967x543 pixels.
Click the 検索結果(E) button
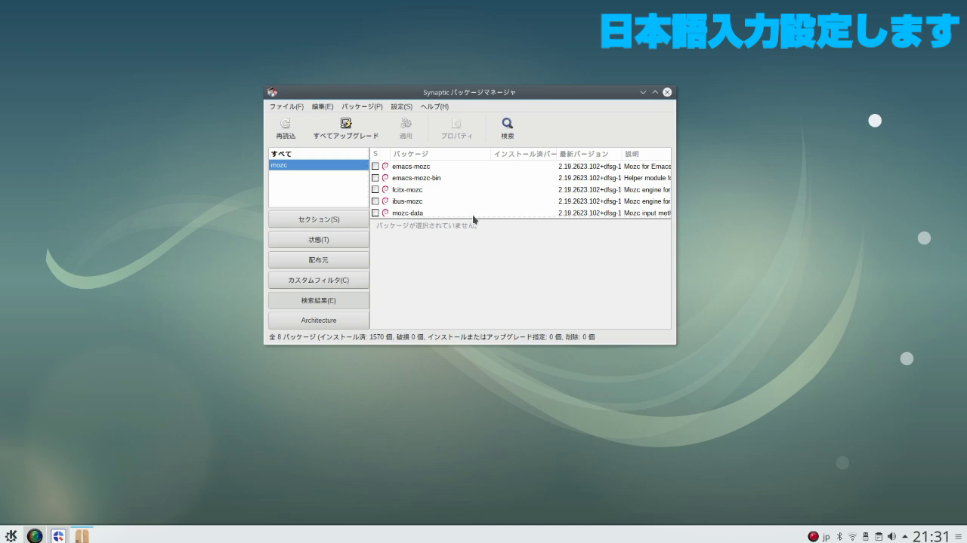(x=319, y=300)
